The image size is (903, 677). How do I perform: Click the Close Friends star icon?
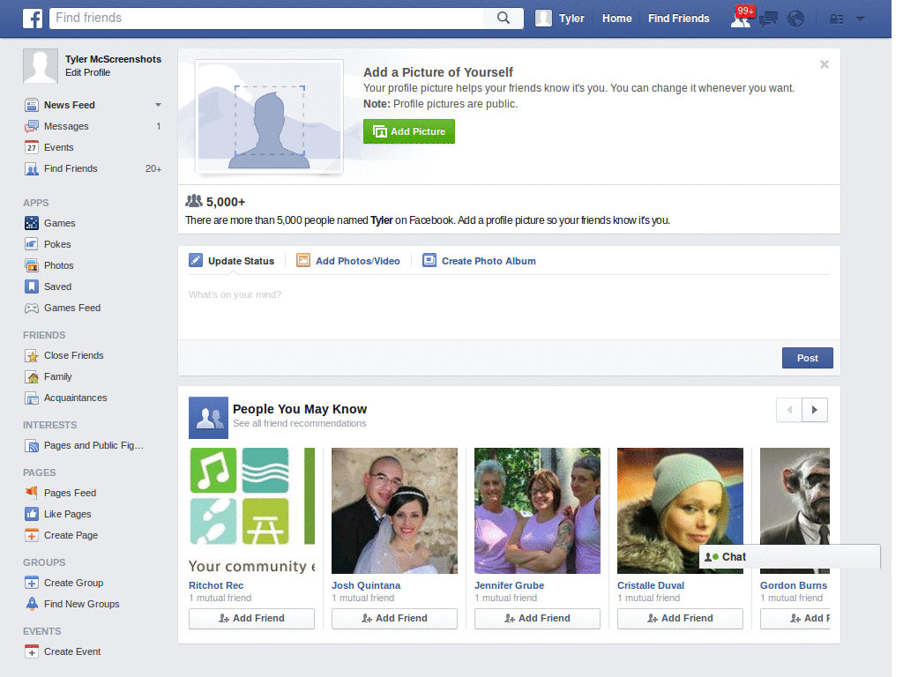tap(32, 355)
